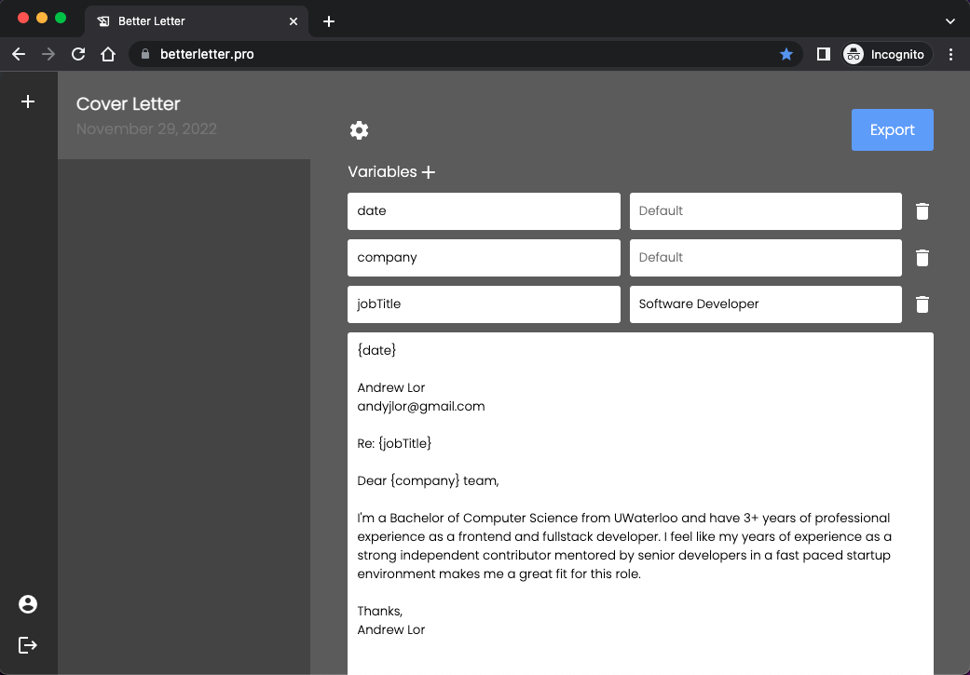Expand the tab search chevron

click(950, 21)
